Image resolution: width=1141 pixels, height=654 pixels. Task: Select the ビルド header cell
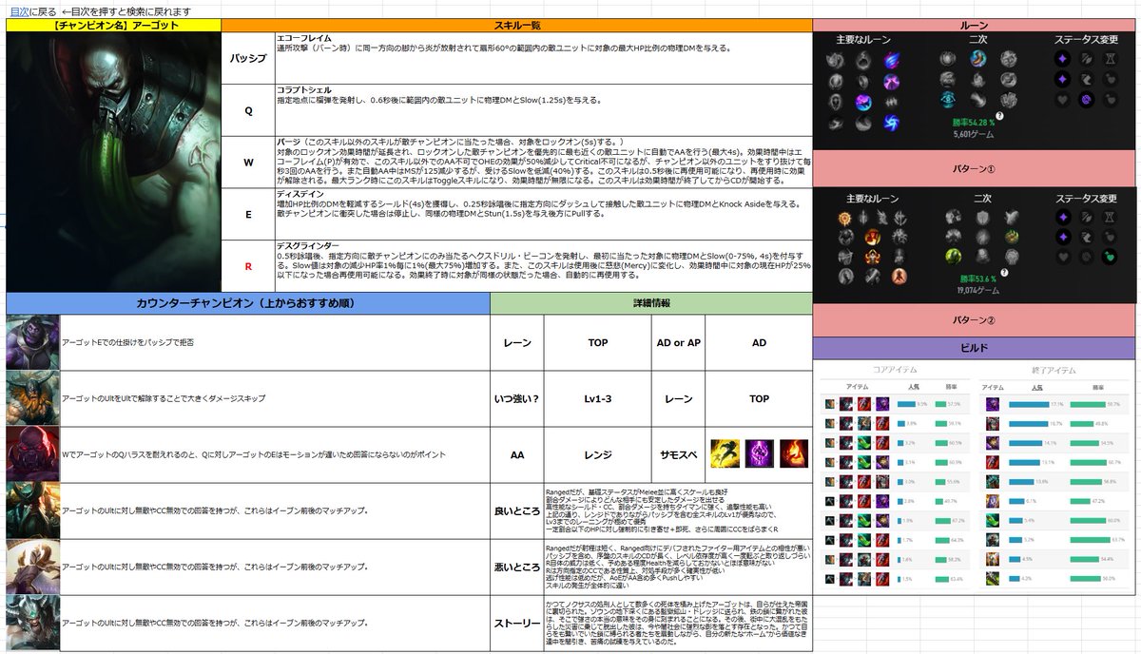click(x=976, y=348)
